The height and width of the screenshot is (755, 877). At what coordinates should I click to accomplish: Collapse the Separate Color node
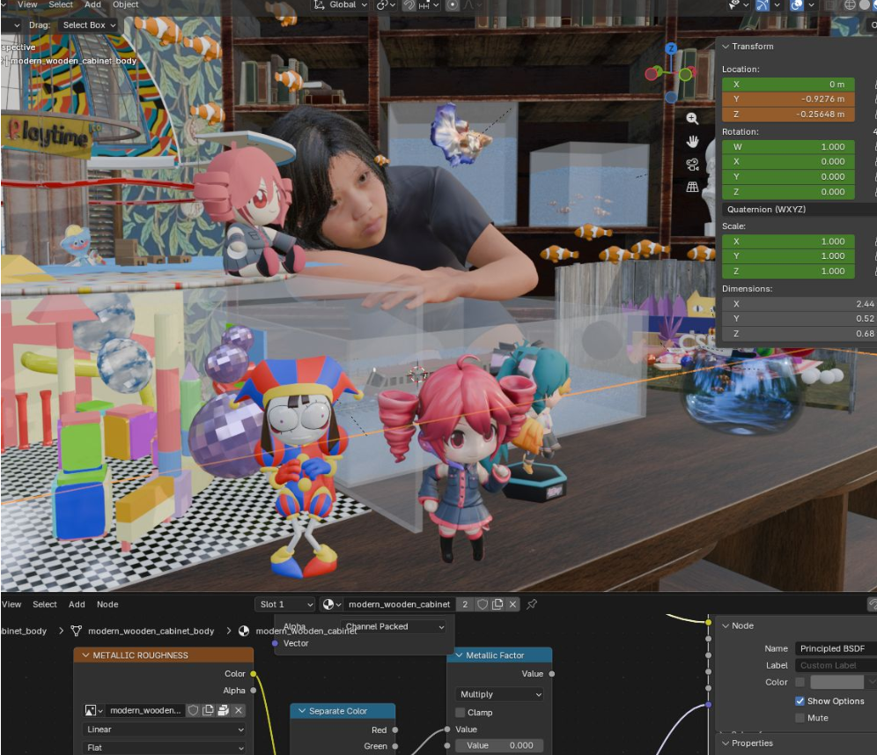tap(302, 711)
